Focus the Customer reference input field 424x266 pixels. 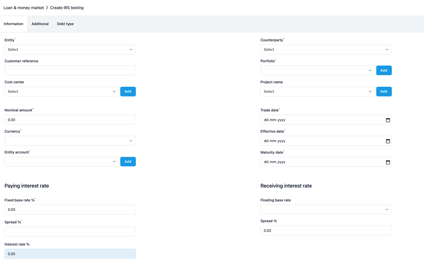70,71
